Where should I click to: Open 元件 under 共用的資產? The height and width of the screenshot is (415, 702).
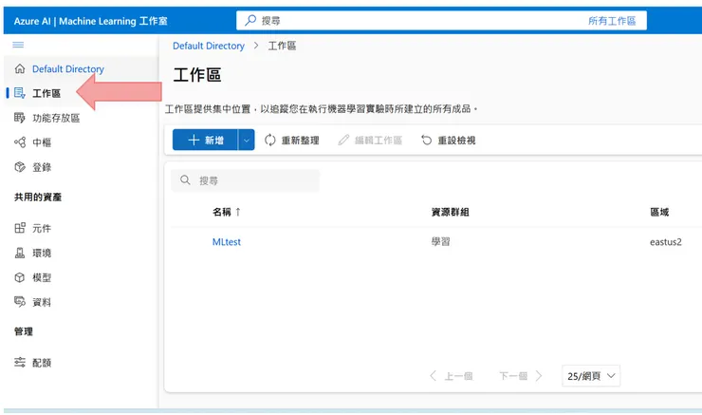42,228
